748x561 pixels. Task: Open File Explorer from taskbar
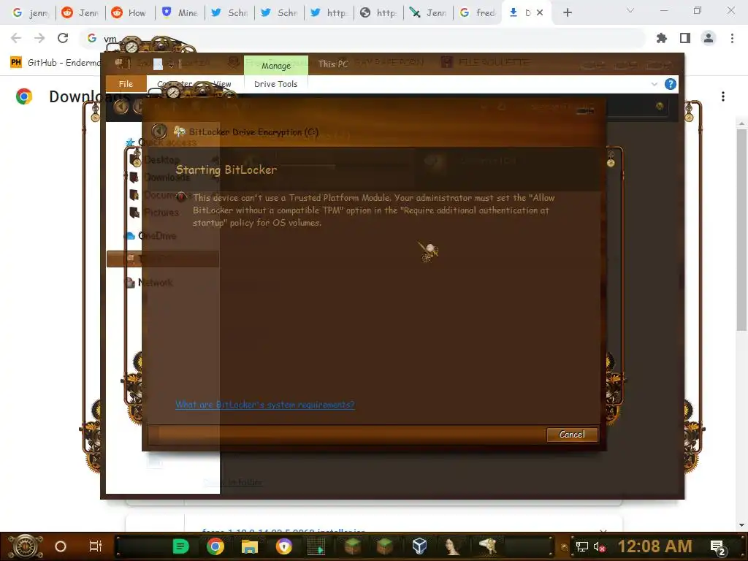pyautogui.click(x=250, y=546)
